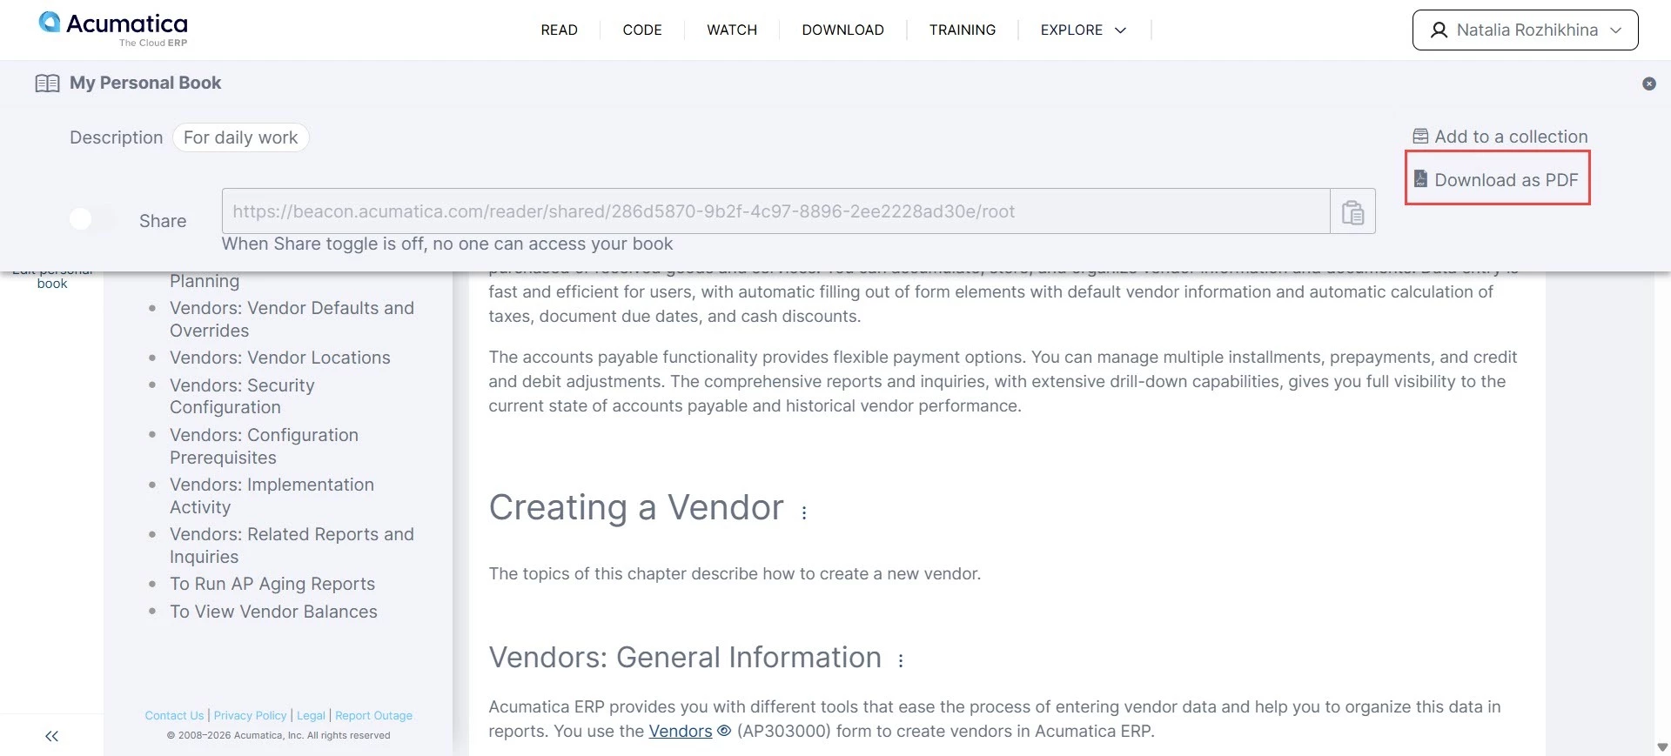Open the Legal footer link

(312, 715)
